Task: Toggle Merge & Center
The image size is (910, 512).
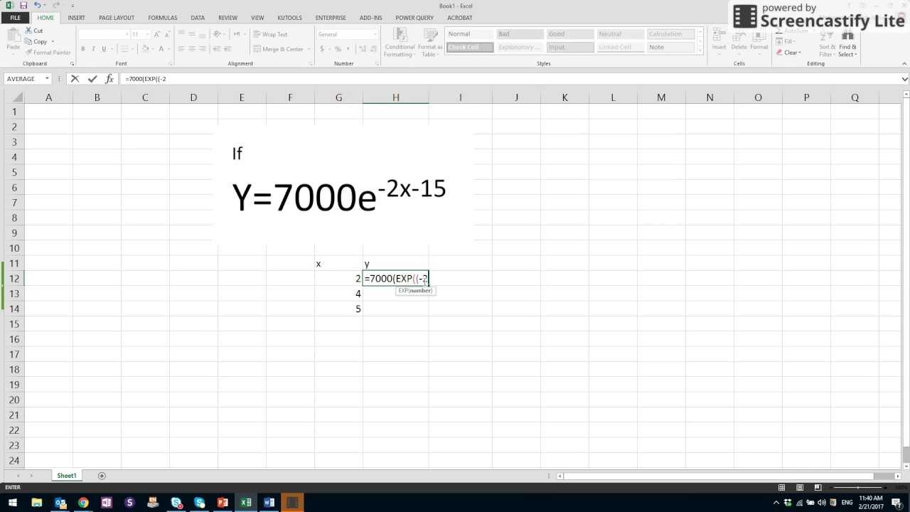Action: 279,49
